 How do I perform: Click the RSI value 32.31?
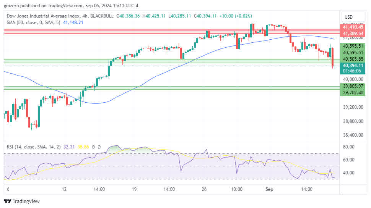[x=69, y=147]
